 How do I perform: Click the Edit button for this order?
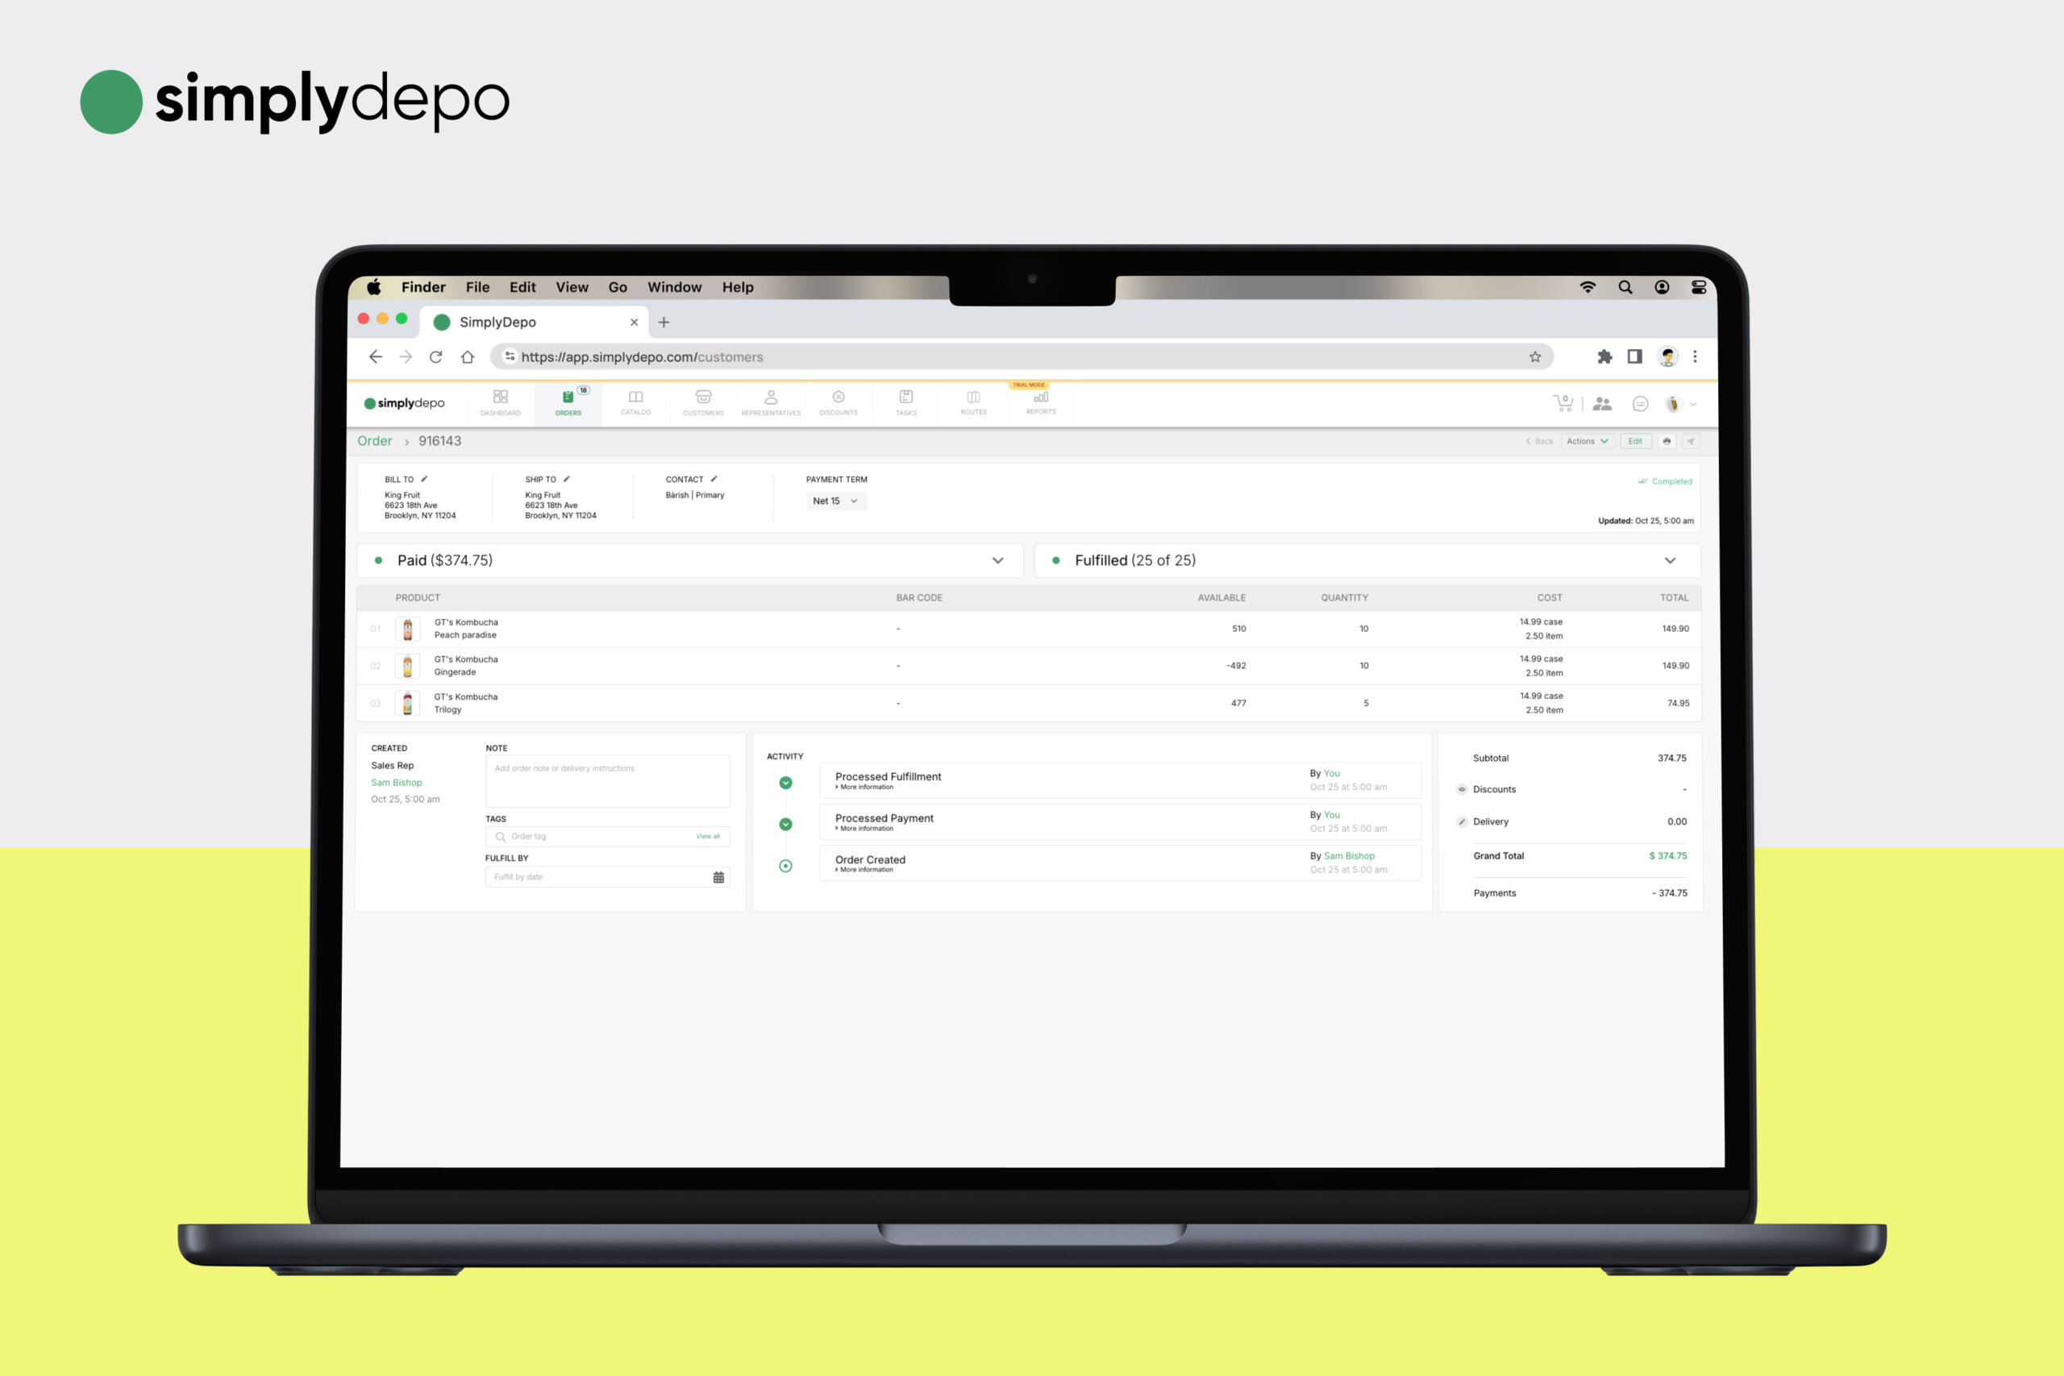point(1634,443)
